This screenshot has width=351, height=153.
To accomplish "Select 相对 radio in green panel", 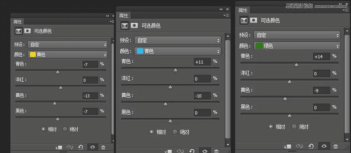I will click(x=271, y=127).
